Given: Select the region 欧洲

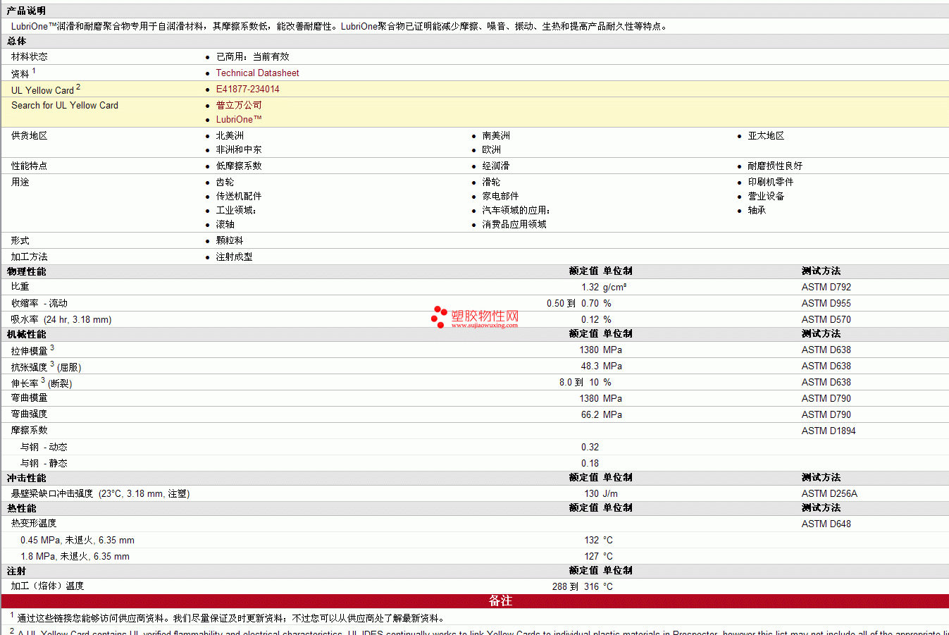Looking at the screenshot, I should tap(492, 149).
